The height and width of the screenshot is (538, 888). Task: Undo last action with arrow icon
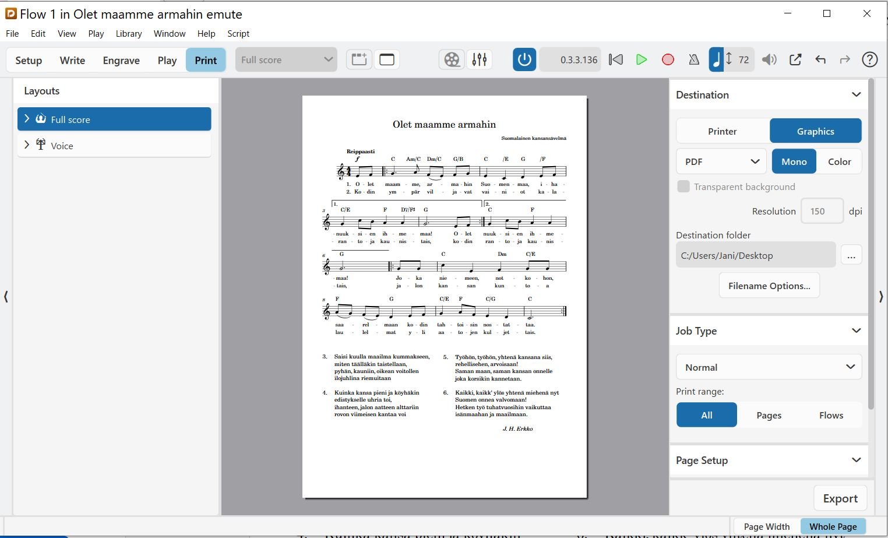click(x=820, y=59)
